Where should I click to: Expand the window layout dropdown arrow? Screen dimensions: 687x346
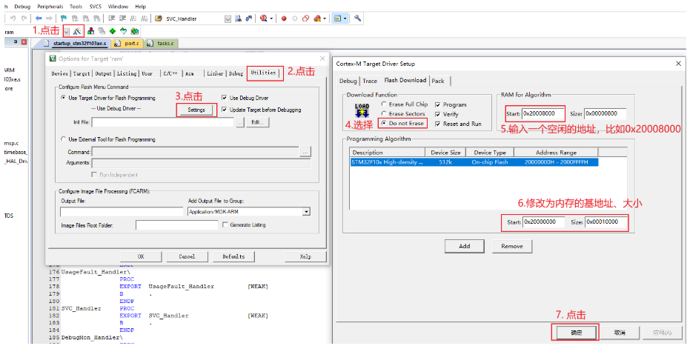pyautogui.click(x=345, y=19)
